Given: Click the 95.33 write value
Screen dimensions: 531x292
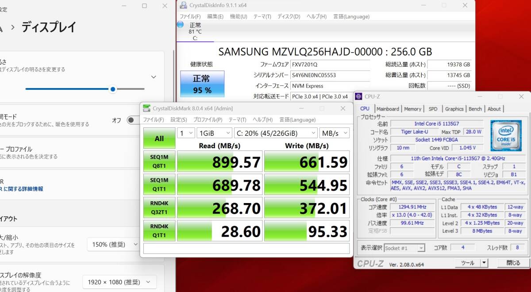Looking at the screenshot, I should [x=307, y=231].
